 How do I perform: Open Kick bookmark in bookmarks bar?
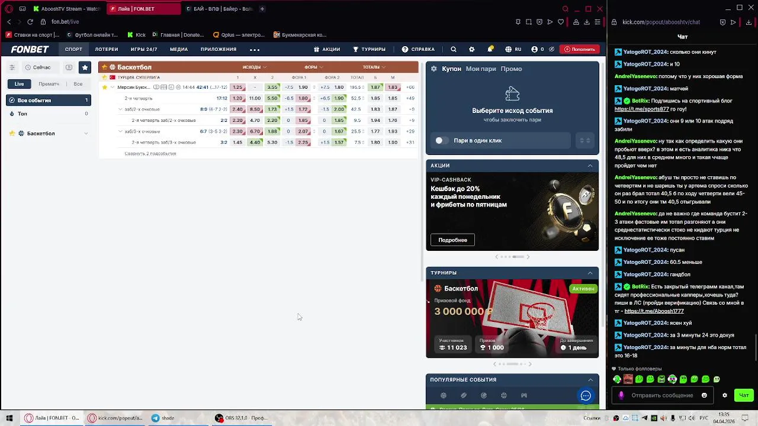(x=136, y=35)
